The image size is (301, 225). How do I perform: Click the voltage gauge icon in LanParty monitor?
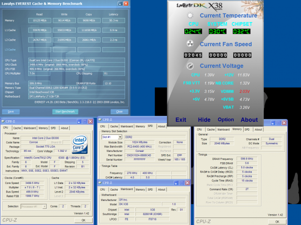coord(190,66)
